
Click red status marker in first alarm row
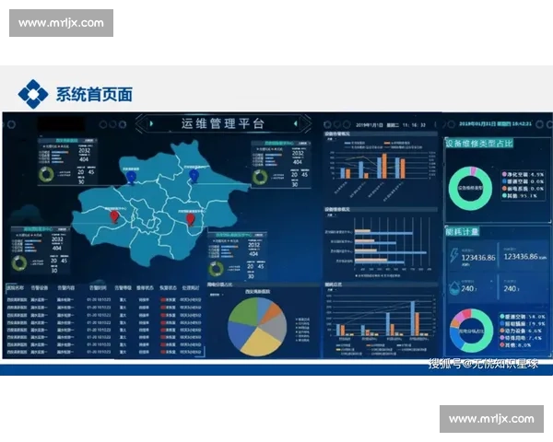coord(162,299)
